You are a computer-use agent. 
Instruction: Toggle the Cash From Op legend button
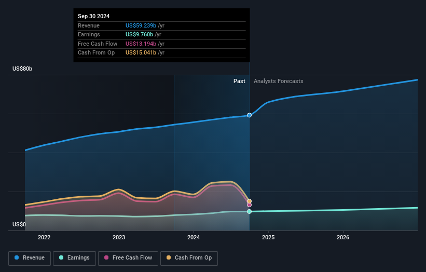point(189,258)
